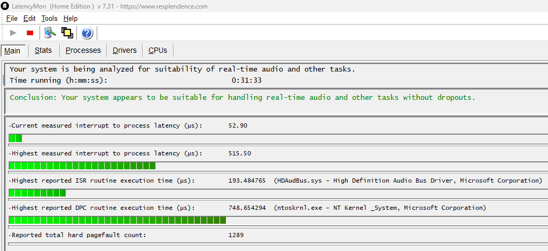Click the highest interrupt to process latency bar
The width and height of the screenshot is (548, 251).
[x=82, y=166]
